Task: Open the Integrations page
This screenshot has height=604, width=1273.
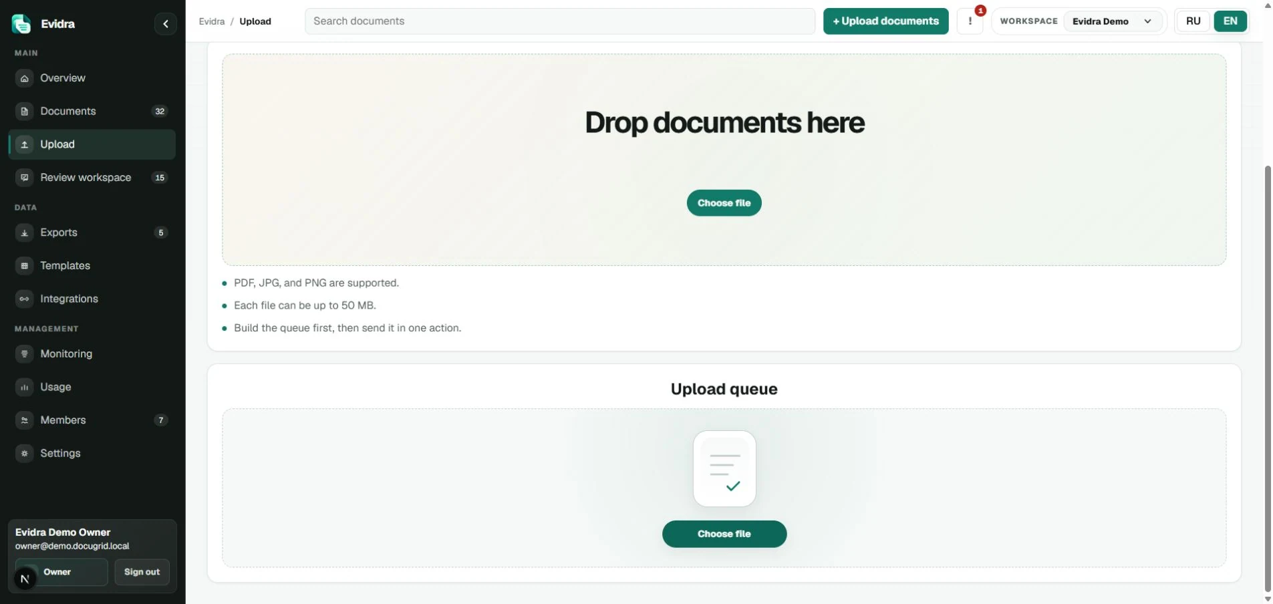Action: (x=92, y=299)
